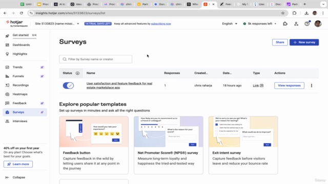
Task: Focus the survey name filter field
Action: click(96, 59)
